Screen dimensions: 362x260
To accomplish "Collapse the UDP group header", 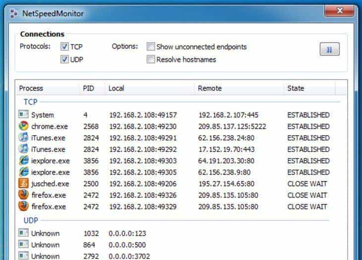I will click(x=31, y=220).
